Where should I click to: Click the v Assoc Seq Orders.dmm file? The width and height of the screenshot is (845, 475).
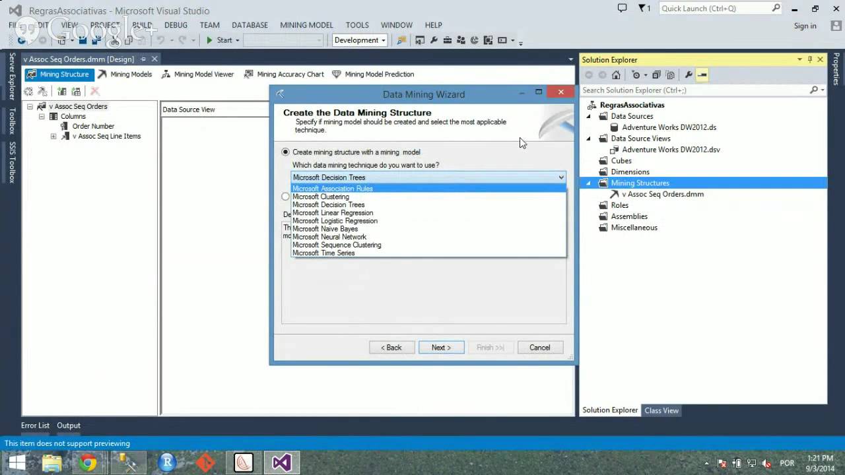pyautogui.click(x=663, y=194)
